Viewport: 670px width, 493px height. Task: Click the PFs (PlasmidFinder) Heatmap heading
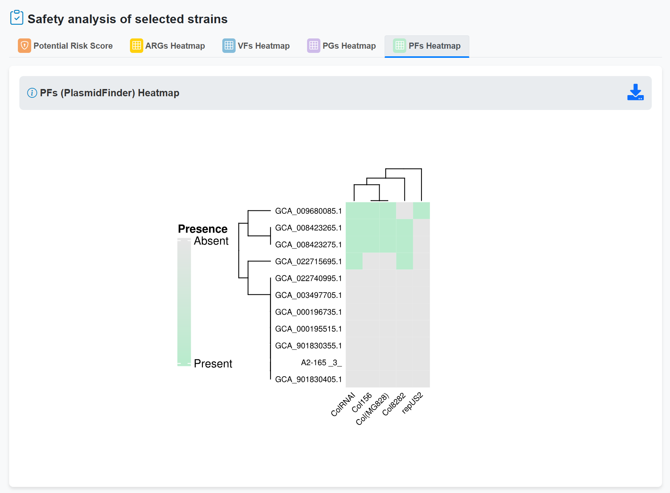coord(109,93)
